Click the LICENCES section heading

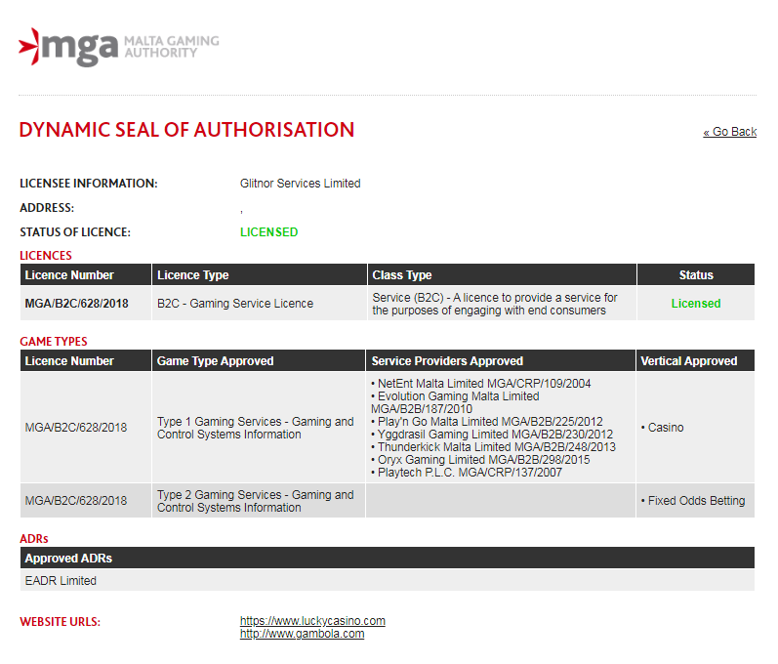coord(46,256)
